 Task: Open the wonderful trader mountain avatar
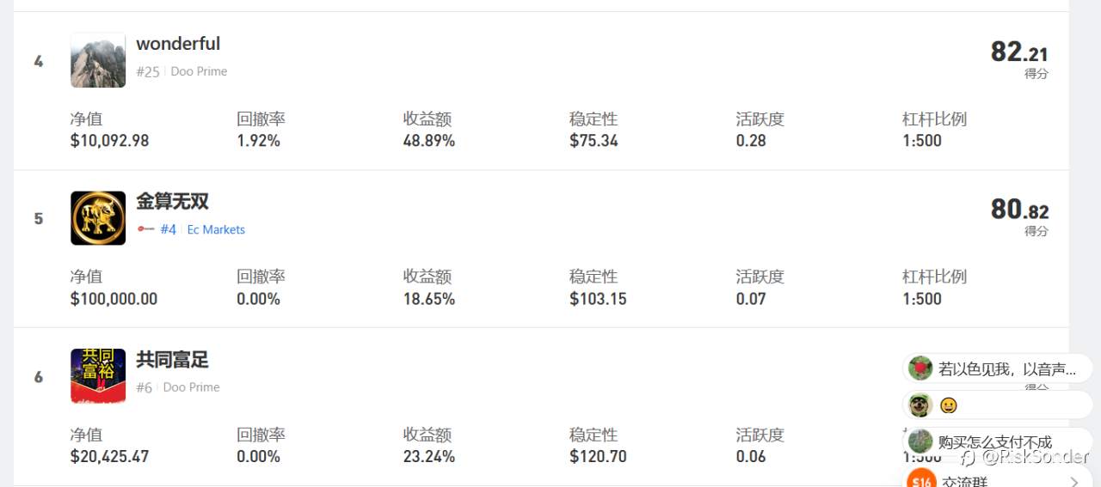pyautogui.click(x=98, y=60)
